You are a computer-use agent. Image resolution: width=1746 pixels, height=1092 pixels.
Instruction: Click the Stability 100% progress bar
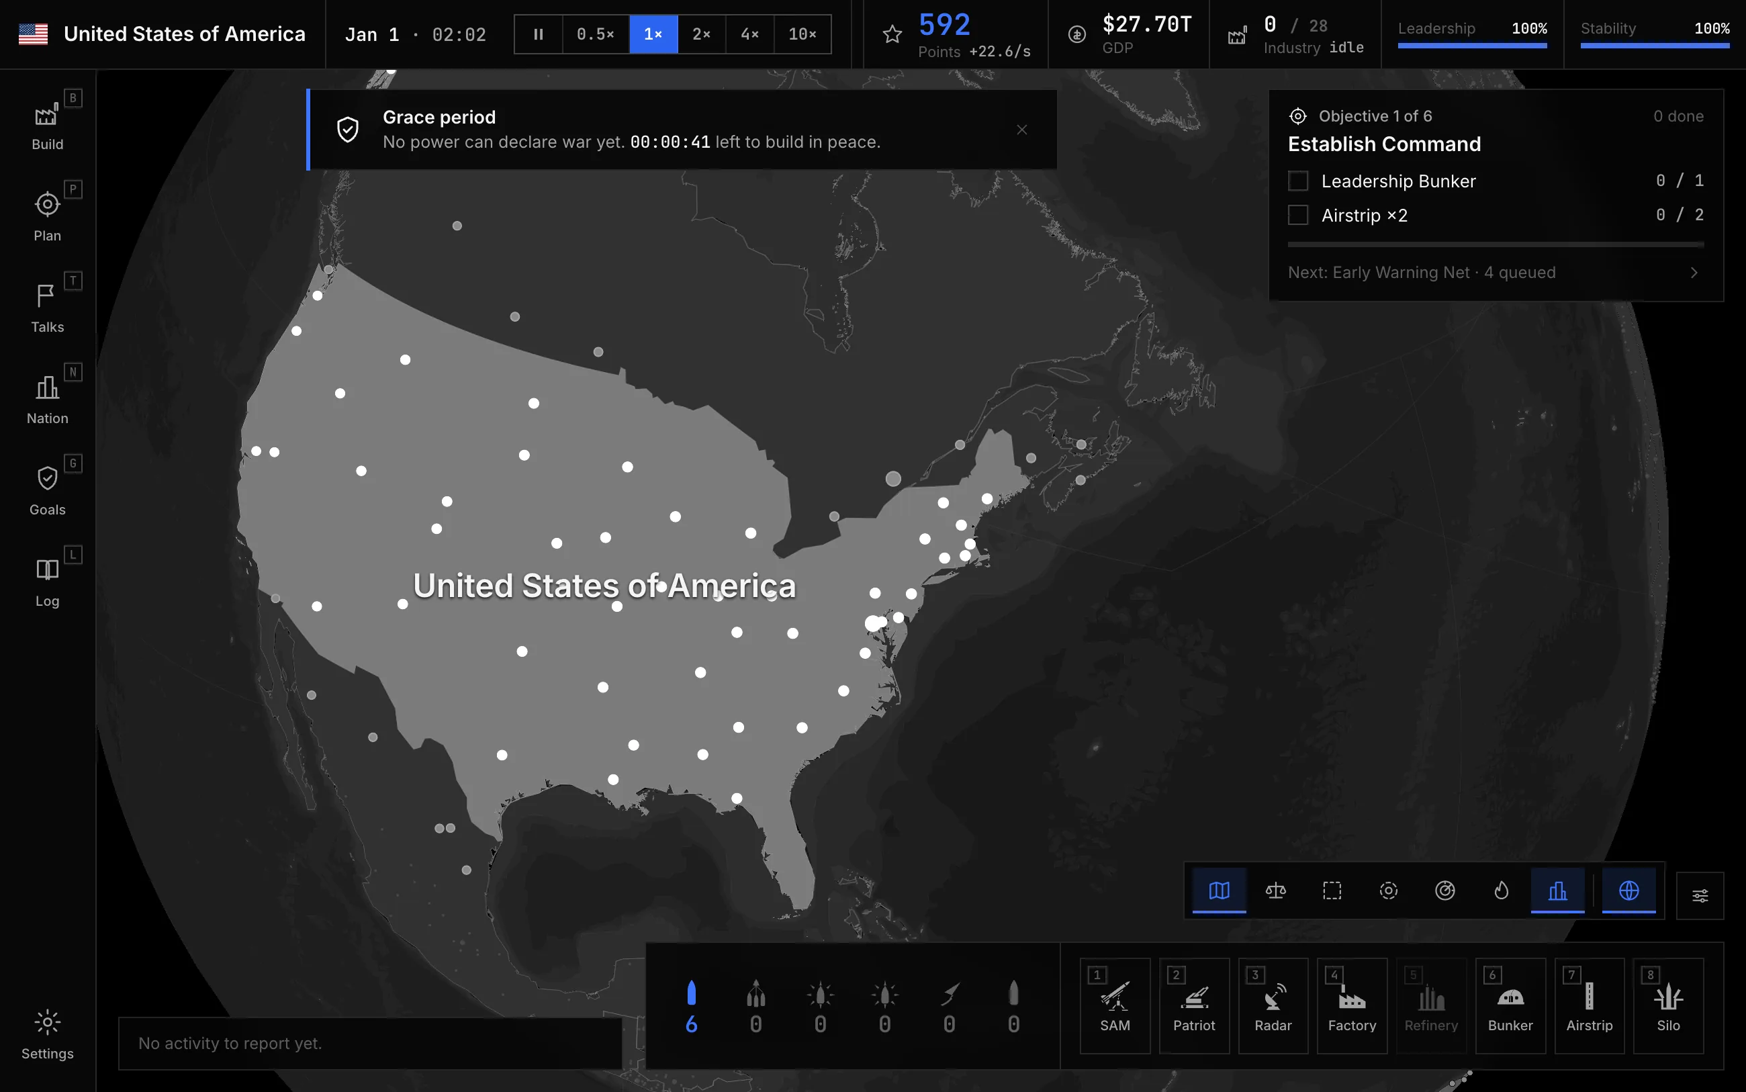click(1655, 46)
